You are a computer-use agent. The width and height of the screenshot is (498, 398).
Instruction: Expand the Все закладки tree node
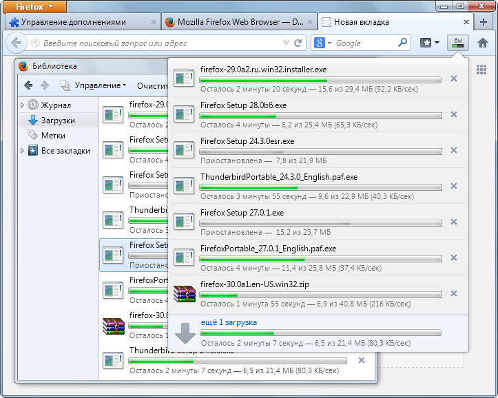(x=22, y=150)
